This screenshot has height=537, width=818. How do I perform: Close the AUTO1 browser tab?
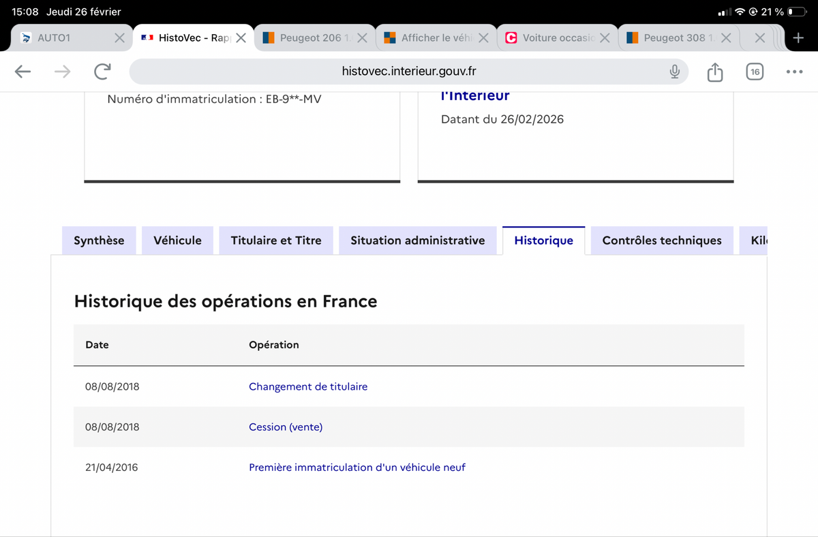(x=119, y=38)
